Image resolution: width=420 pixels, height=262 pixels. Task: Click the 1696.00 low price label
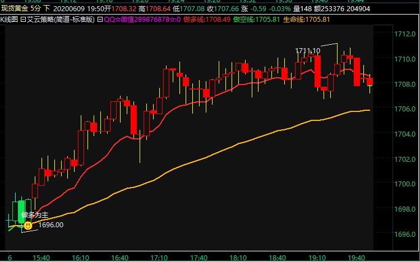pos(50,225)
